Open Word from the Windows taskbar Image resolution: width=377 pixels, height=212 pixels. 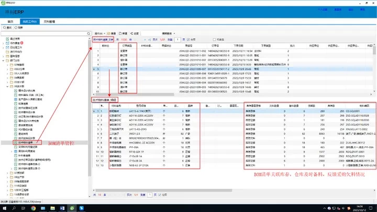pyautogui.click(x=62, y=208)
